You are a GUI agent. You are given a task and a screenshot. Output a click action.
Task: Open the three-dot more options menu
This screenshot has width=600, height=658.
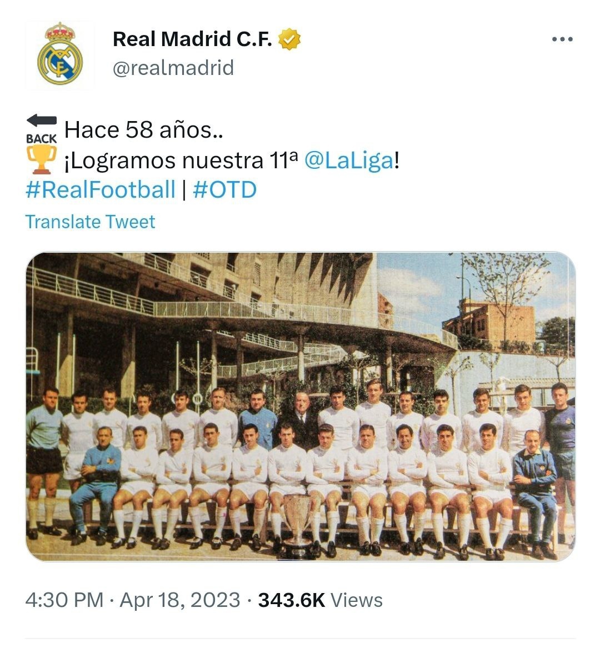(562, 39)
